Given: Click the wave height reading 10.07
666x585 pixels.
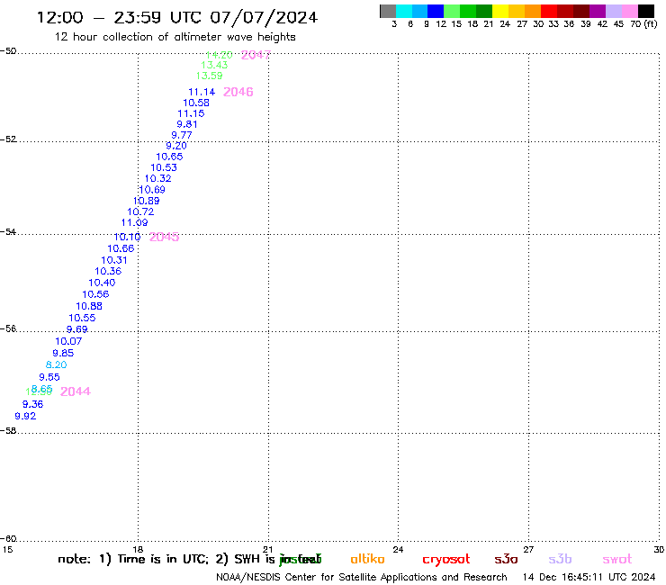Looking at the screenshot, I should [68, 341].
